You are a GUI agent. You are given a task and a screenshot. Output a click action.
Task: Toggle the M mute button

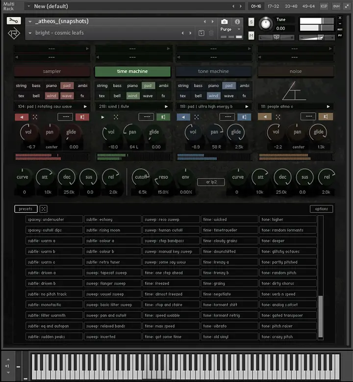[x=251, y=36]
